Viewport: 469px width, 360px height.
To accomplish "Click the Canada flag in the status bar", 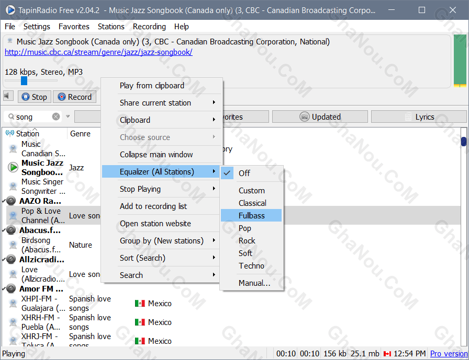I will (x=387, y=354).
